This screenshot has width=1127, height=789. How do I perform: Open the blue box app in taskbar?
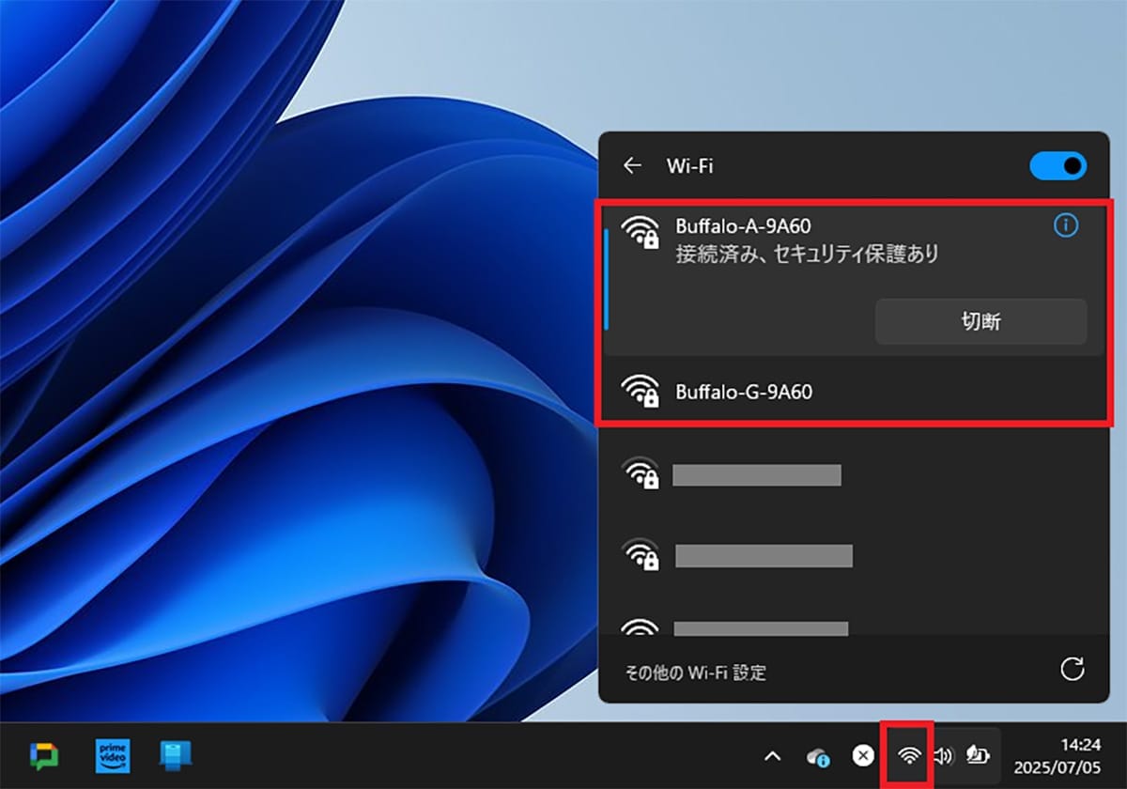click(176, 755)
